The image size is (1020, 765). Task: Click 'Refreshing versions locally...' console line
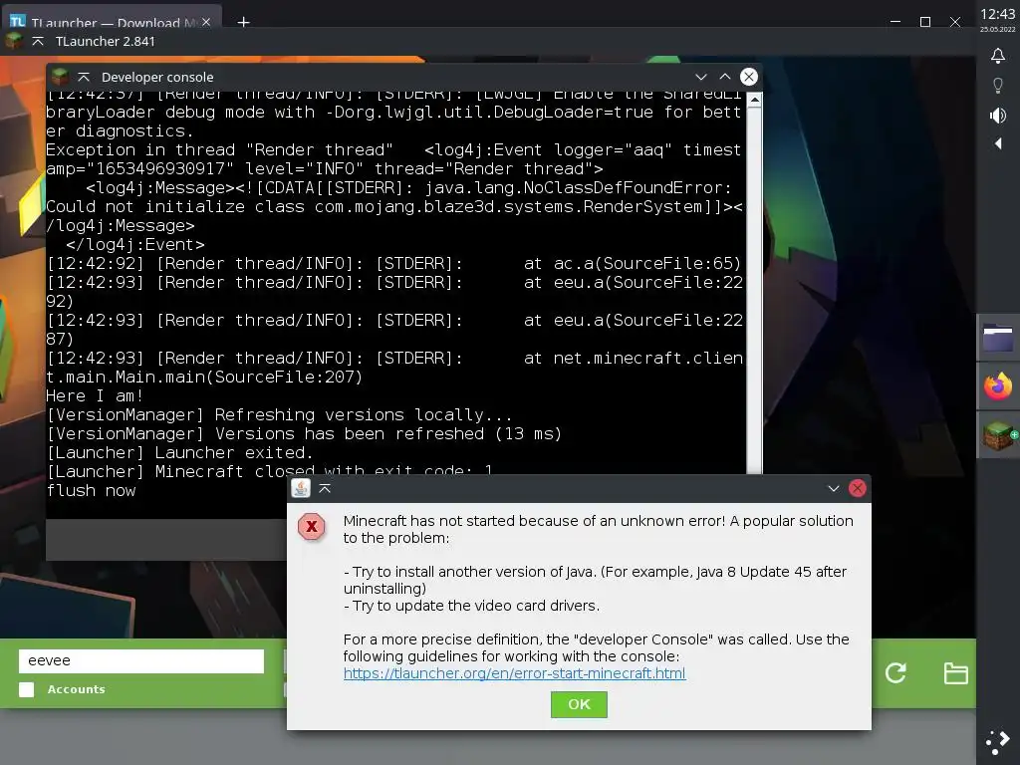coord(279,414)
